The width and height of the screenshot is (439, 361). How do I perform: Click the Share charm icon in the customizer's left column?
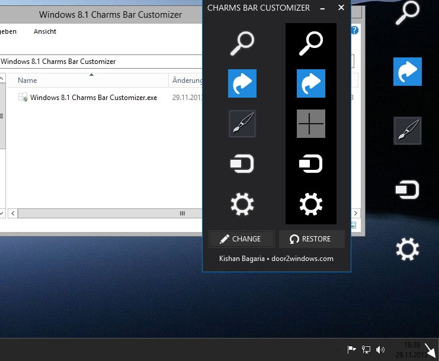[x=242, y=83]
